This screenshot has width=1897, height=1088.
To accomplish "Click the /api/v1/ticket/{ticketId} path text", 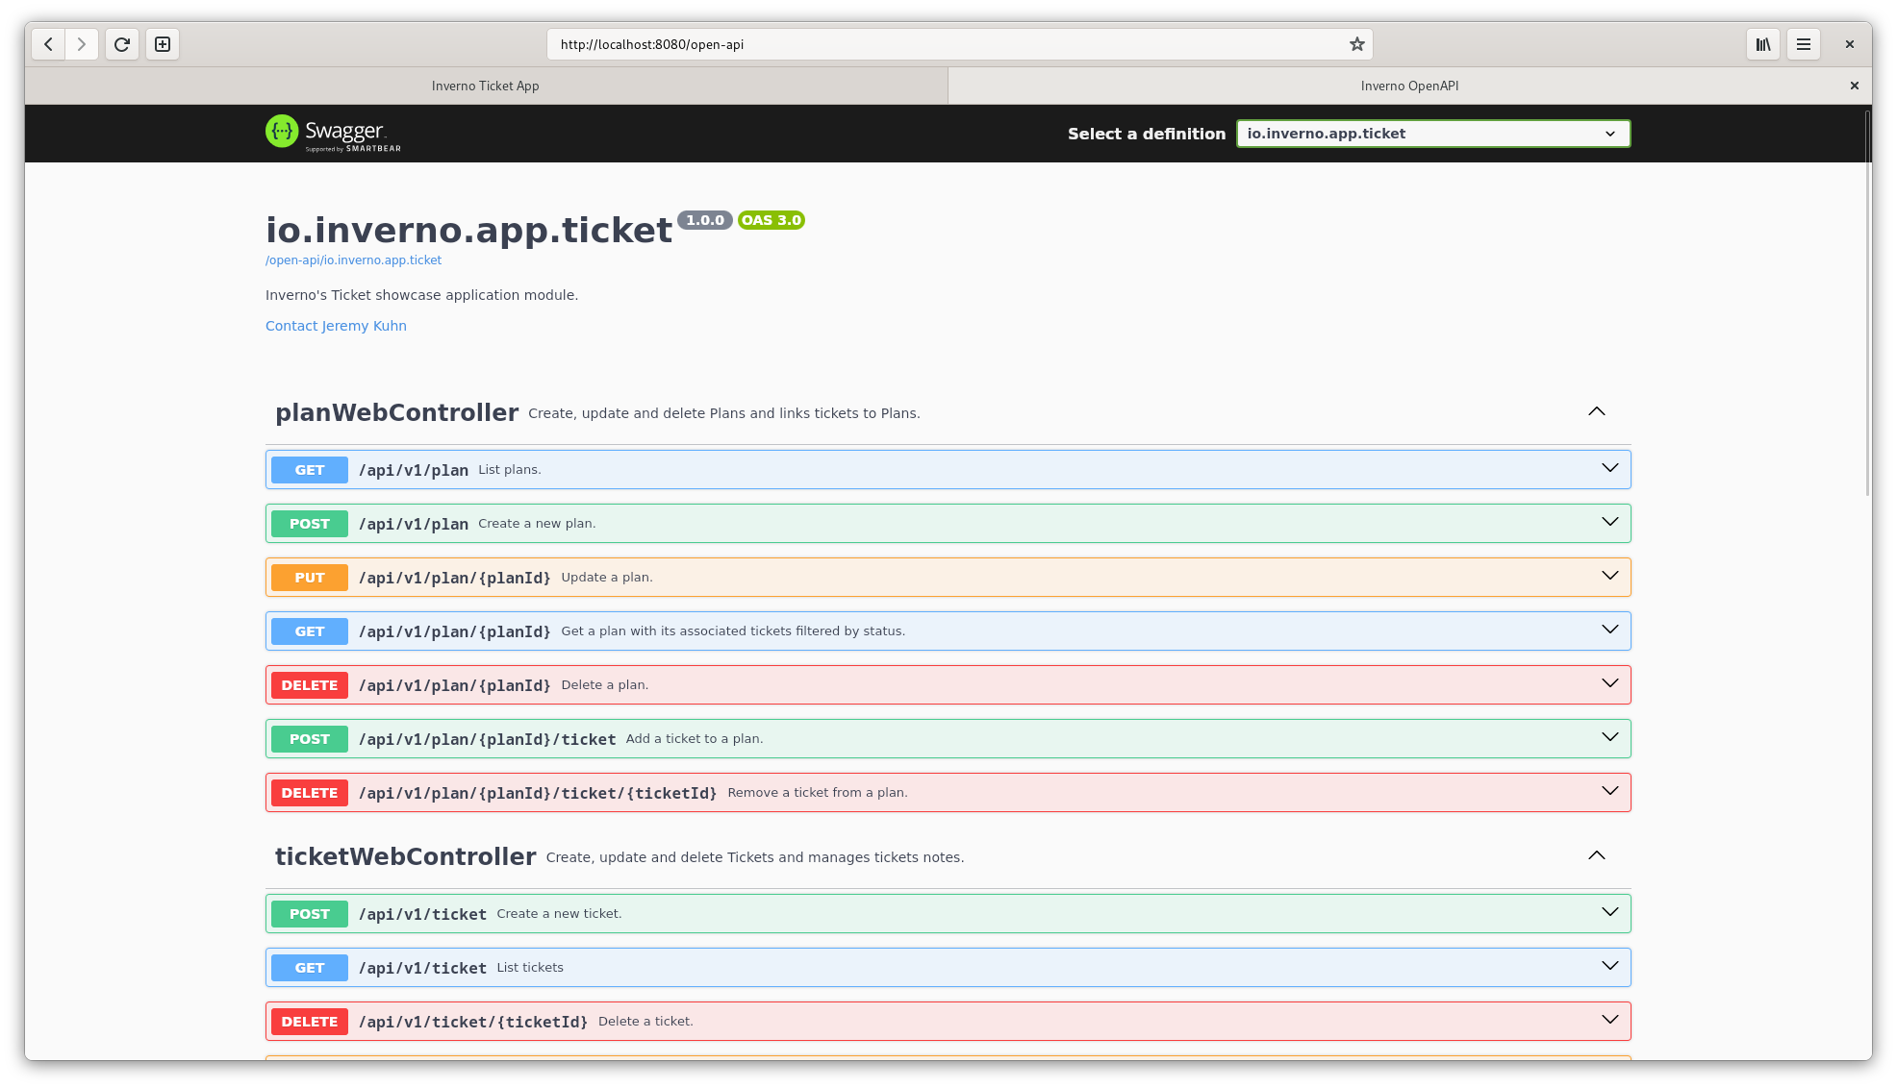I will coord(473,1022).
